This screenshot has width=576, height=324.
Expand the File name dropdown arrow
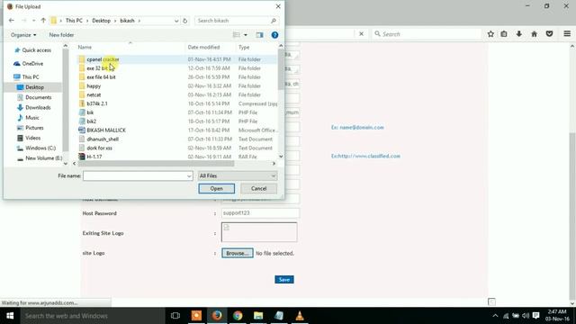189,176
